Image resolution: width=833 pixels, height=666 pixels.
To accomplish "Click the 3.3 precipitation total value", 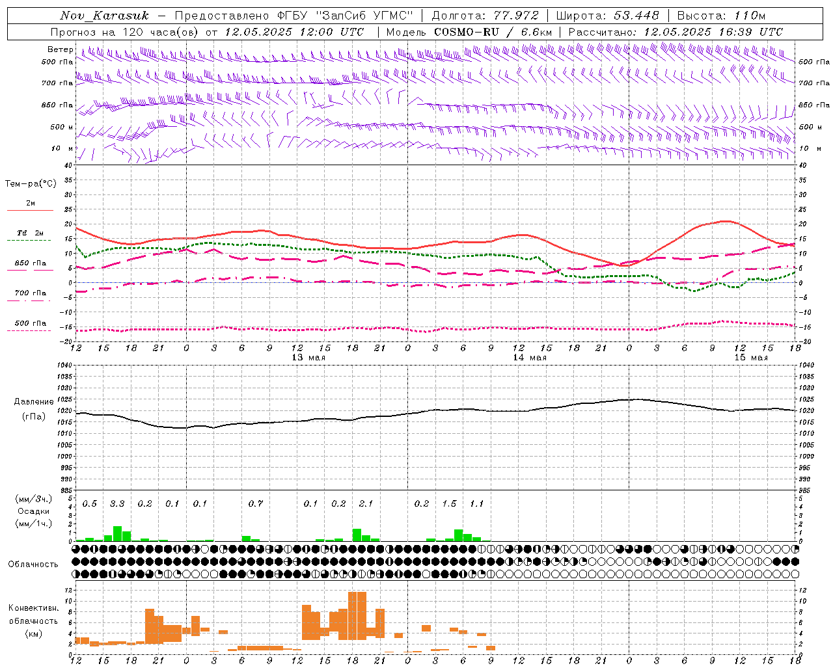I will click(117, 503).
